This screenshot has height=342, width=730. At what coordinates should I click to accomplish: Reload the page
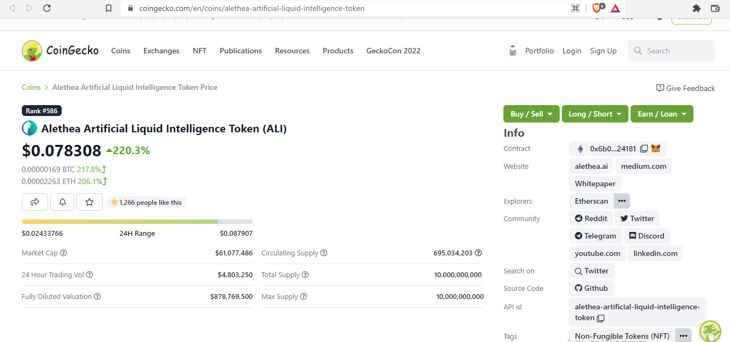pyautogui.click(x=47, y=8)
